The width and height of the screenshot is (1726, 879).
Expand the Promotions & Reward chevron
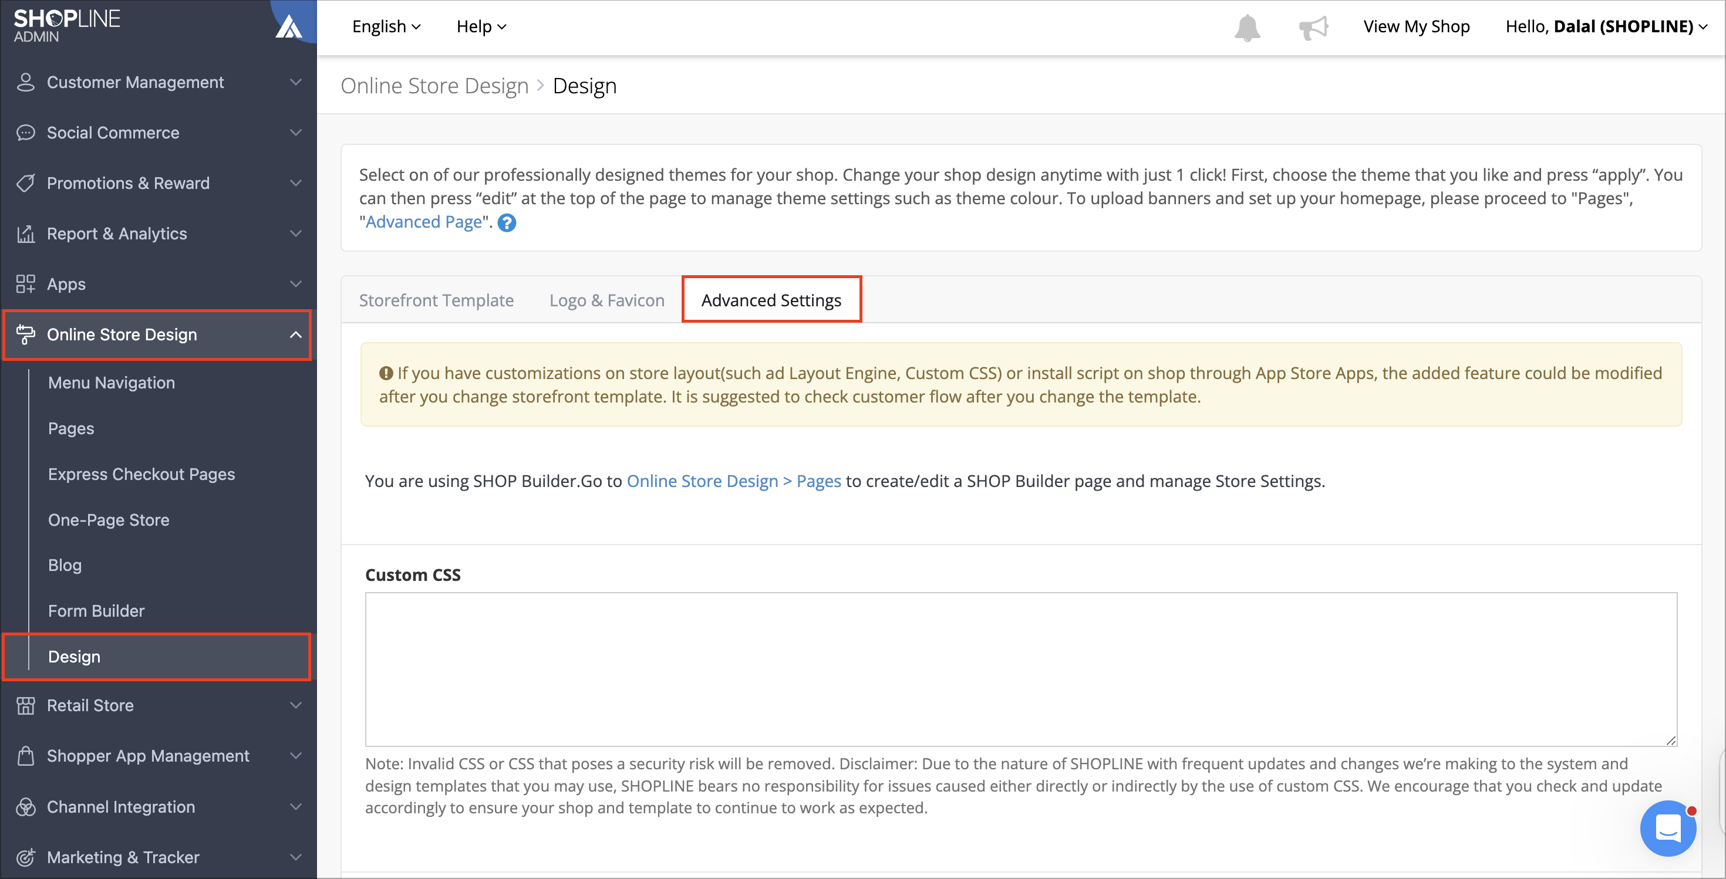tap(295, 182)
